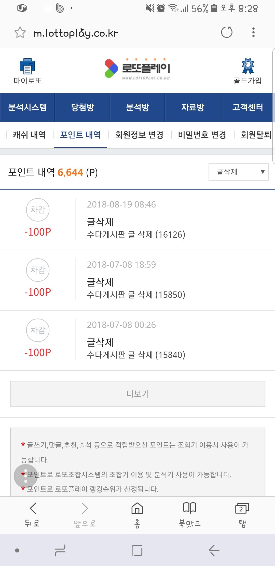This screenshot has width=275, height=566.
Task: Open browser three-dot menu
Action: click(253, 32)
